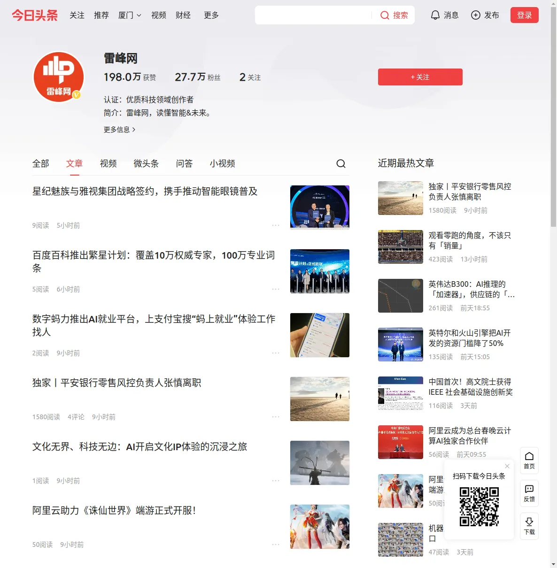Click hot list thumbnail for 阿里云春晚

tap(401, 442)
